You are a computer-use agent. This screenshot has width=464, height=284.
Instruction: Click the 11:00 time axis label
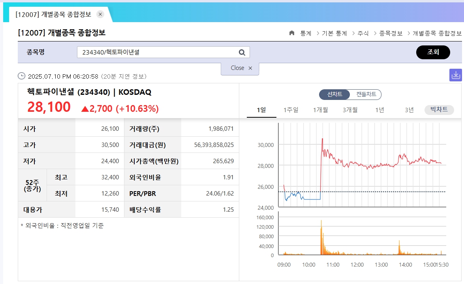[x=333, y=265]
